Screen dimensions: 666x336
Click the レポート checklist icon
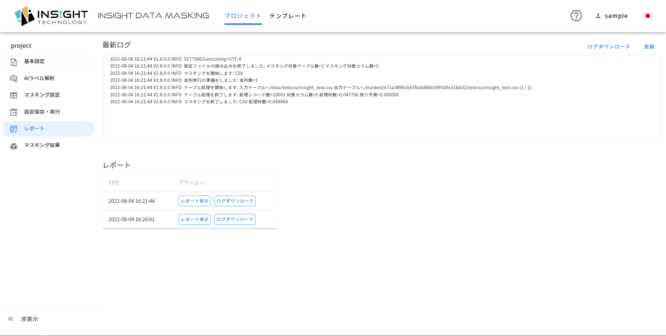[14, 129]
